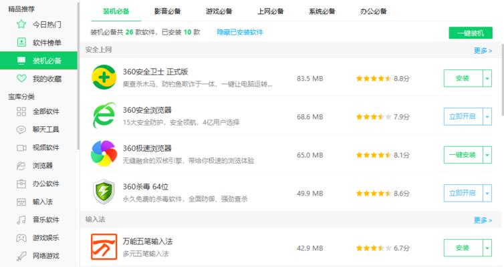This screenshot has height=267, width=504.
Task: Click 更多 link in 安全上网 section
Action: (x=483, y=50)
